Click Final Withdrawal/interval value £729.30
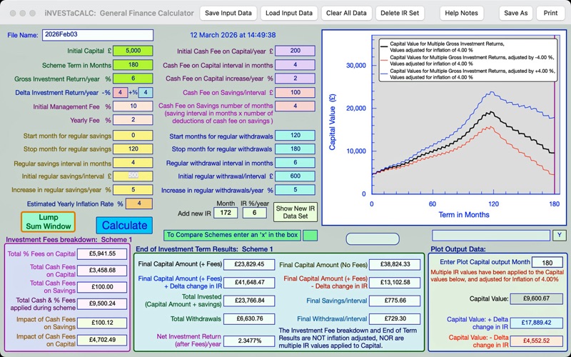This screenshot has height=357, width=571. 395,318
